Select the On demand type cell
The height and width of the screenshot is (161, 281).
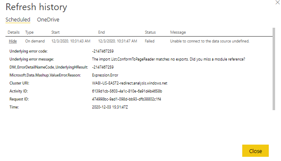(x=35, y=41)
